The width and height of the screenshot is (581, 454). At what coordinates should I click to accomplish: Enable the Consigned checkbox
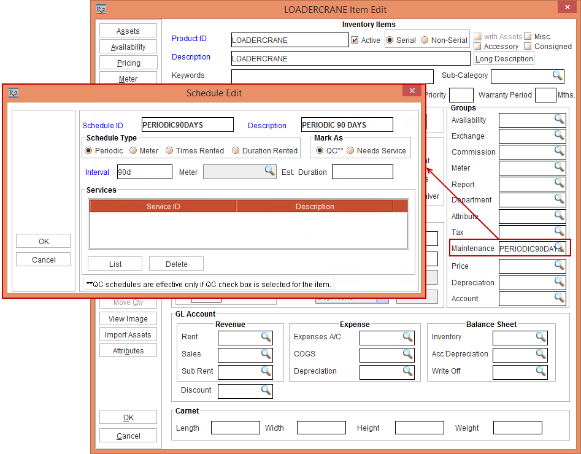pos(527,47)
